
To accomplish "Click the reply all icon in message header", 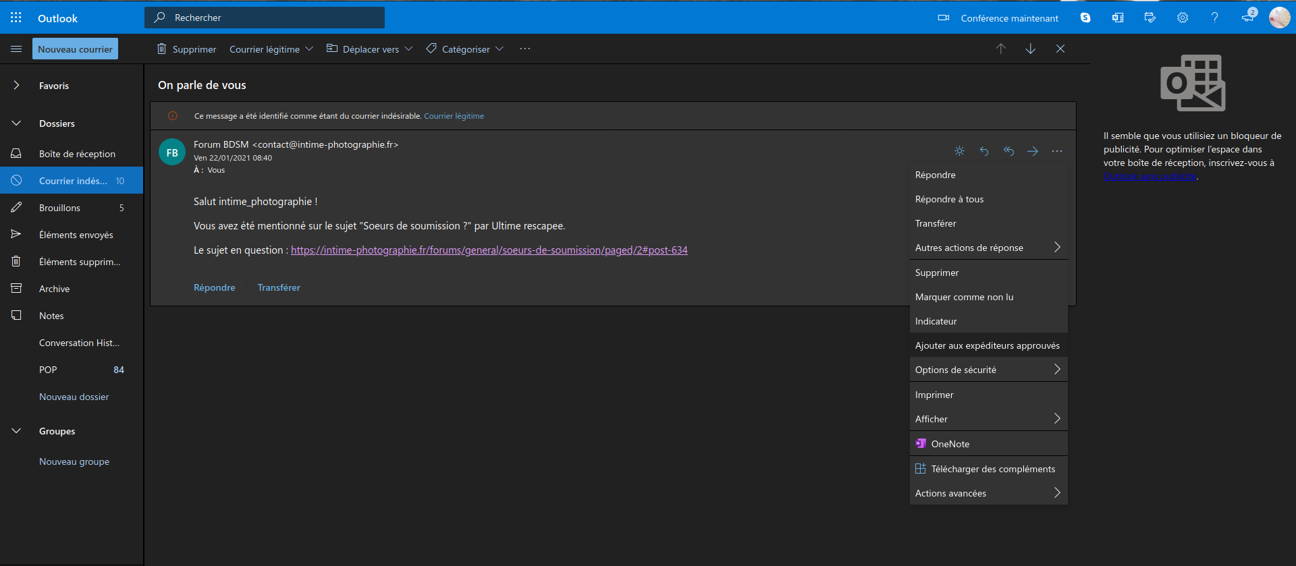I will pos(1008,151).
